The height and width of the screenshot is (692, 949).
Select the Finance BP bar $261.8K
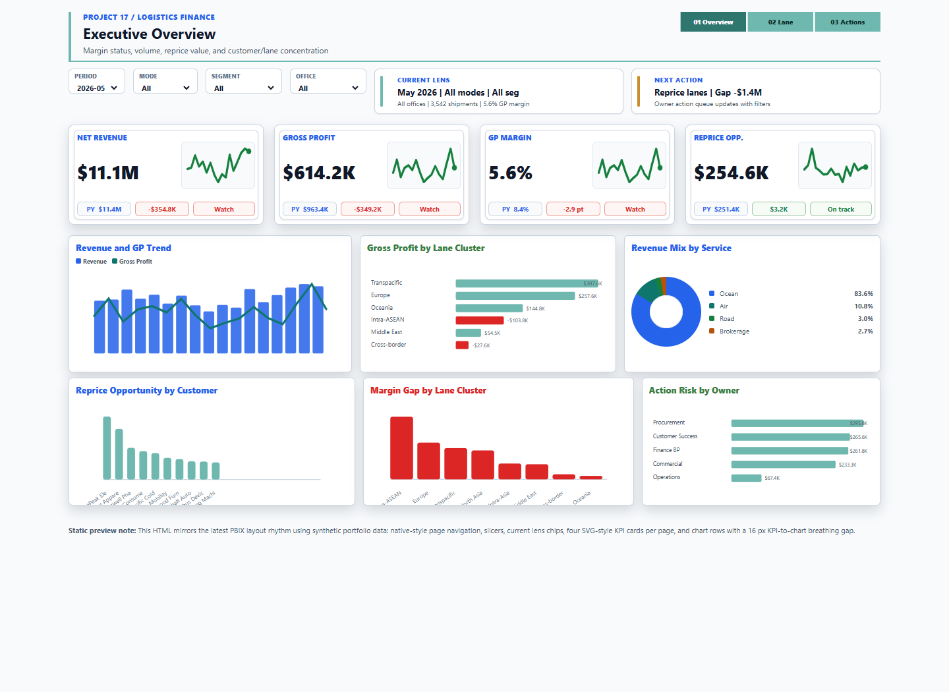(790, 451)
